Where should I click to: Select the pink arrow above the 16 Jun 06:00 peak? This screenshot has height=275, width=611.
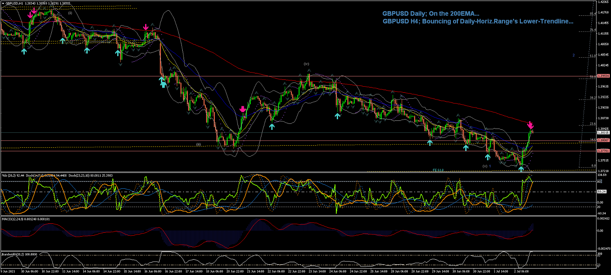click(x=146, y=27)
